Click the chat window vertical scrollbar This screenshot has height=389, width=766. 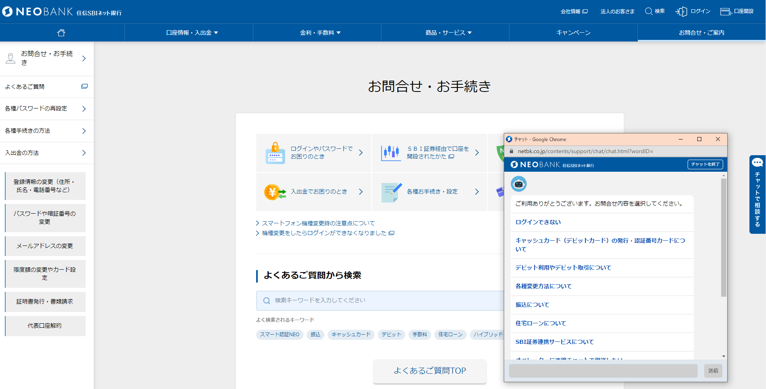pyautogui.click(x=724, y=237)
